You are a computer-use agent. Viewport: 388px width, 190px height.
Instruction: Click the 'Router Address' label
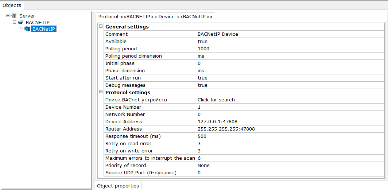click(x=124, y=129)
